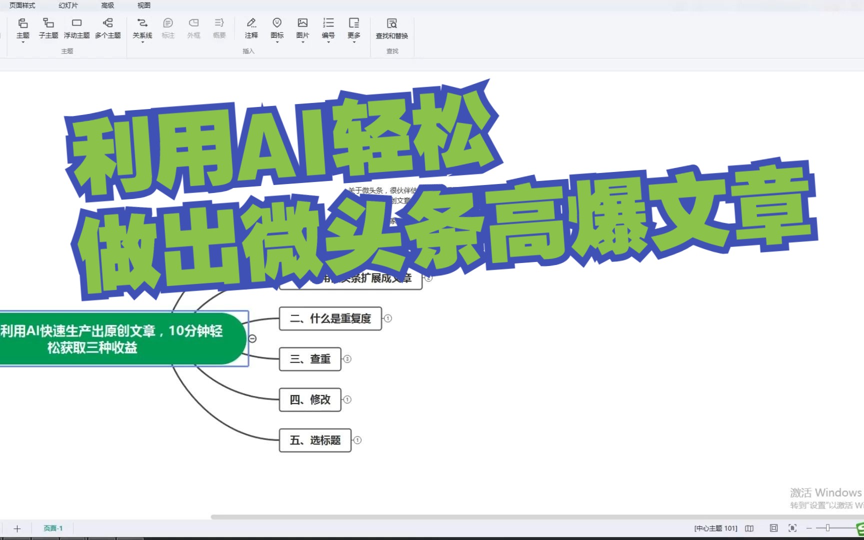Collapse the central topic's branches

coord(252,339)
